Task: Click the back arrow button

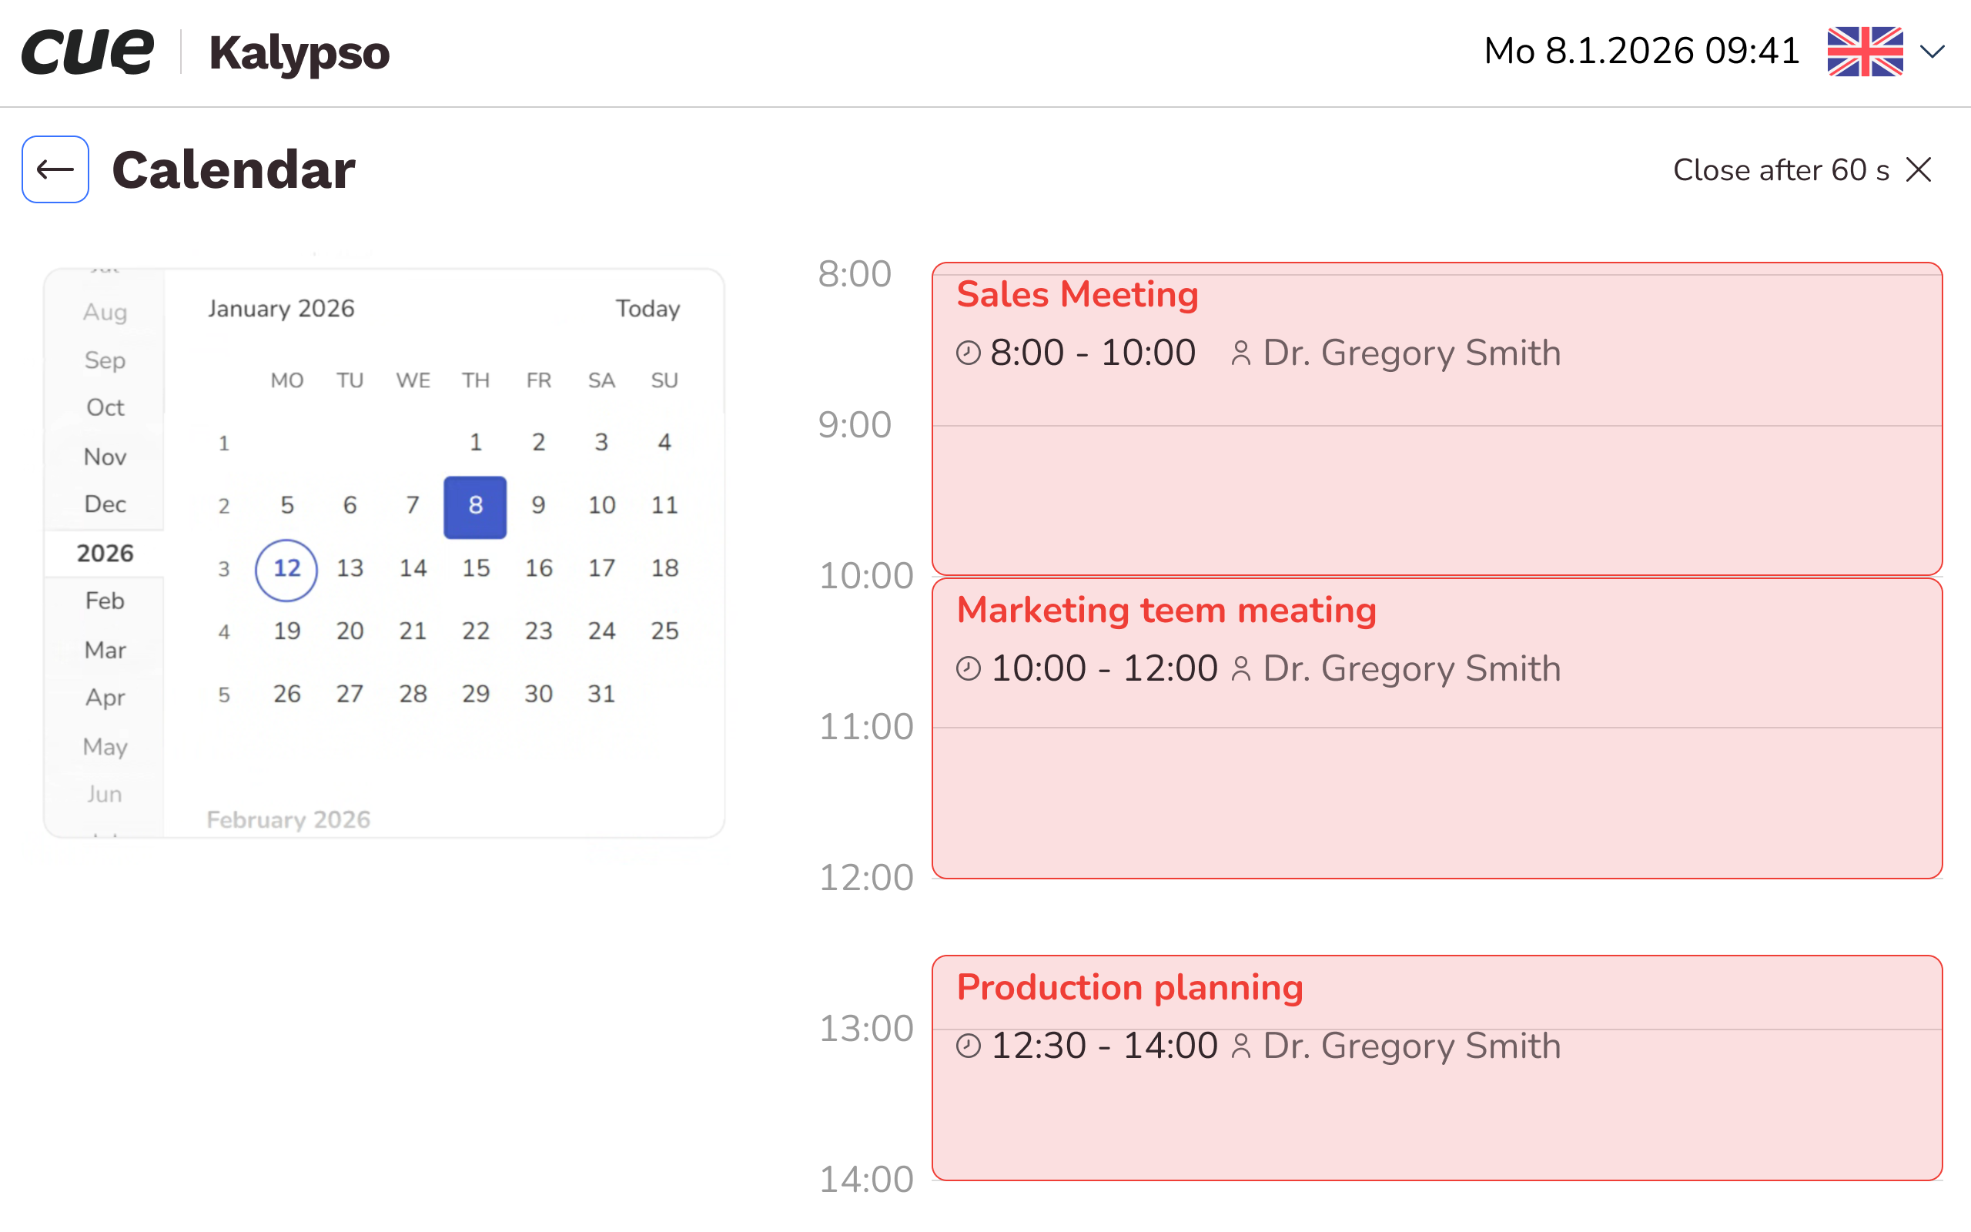Action: (55, 169)
